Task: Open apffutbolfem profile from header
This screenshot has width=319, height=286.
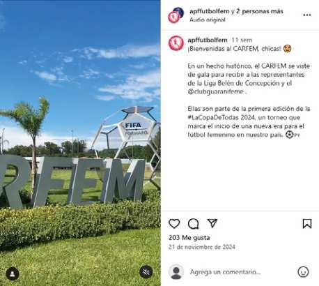Action: [209, 11]
